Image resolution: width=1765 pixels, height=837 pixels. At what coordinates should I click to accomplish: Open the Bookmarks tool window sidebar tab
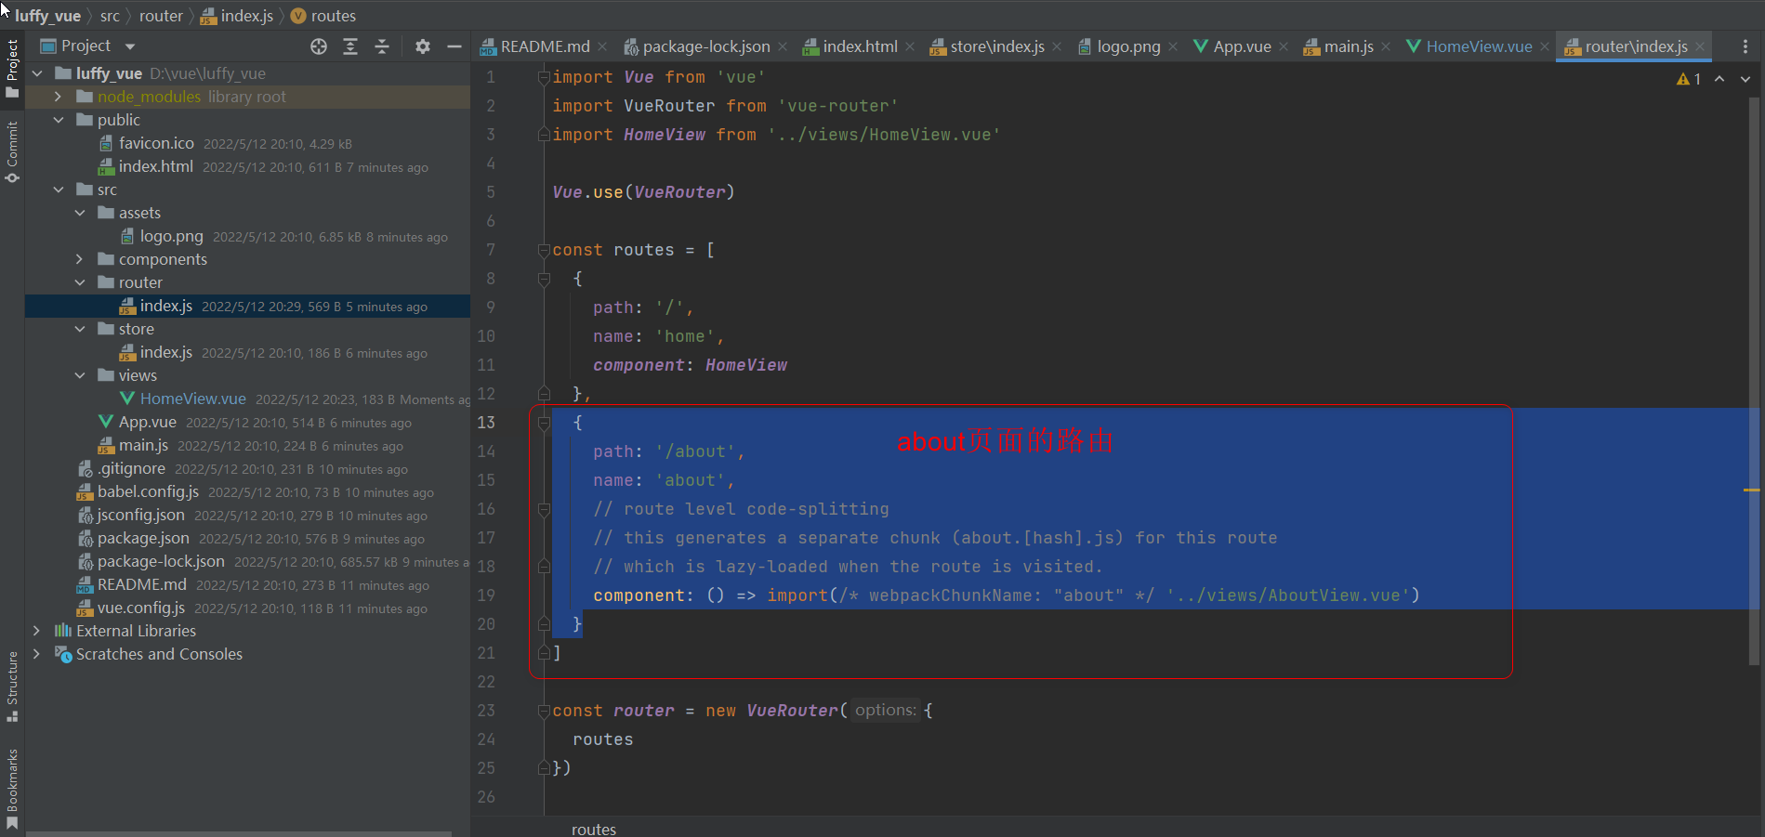(12, 789)
